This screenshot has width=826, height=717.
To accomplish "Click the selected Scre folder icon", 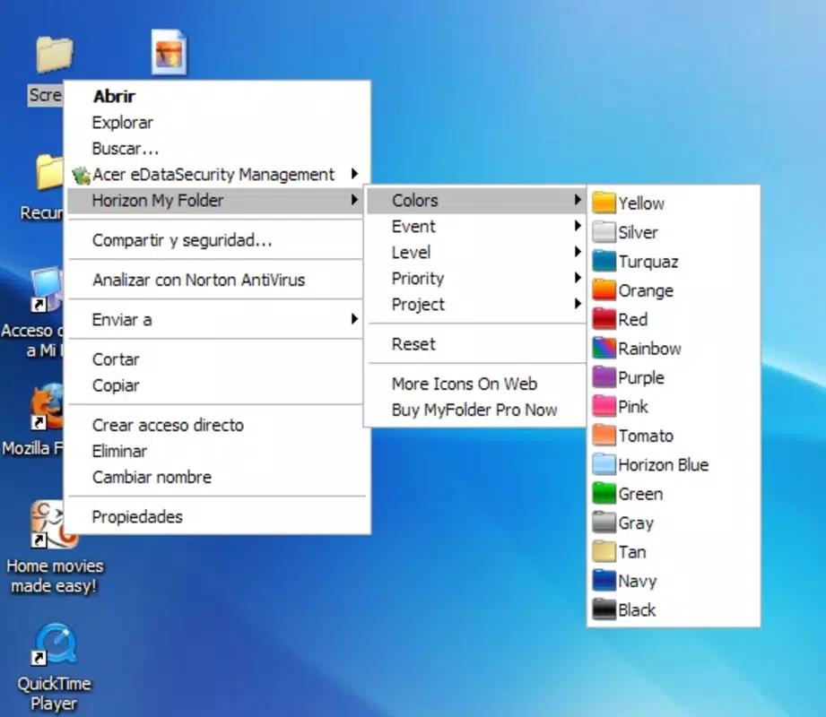I will click(55, 54).
